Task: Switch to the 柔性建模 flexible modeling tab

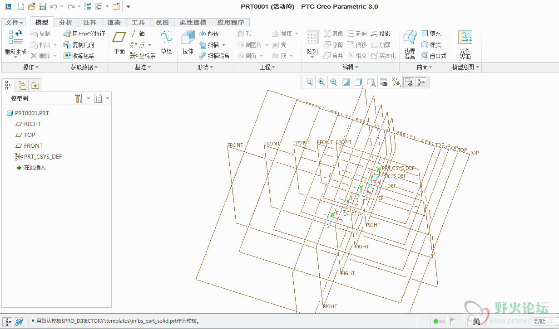Action: [x=193, y=22]
